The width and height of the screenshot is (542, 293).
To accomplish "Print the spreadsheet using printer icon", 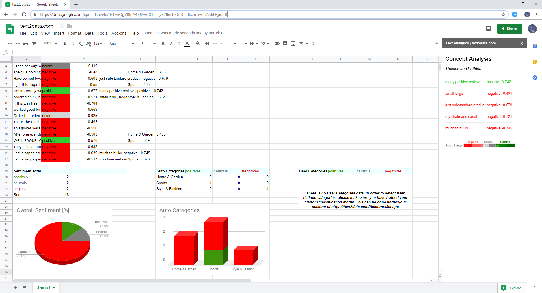I will click(26, 44).
